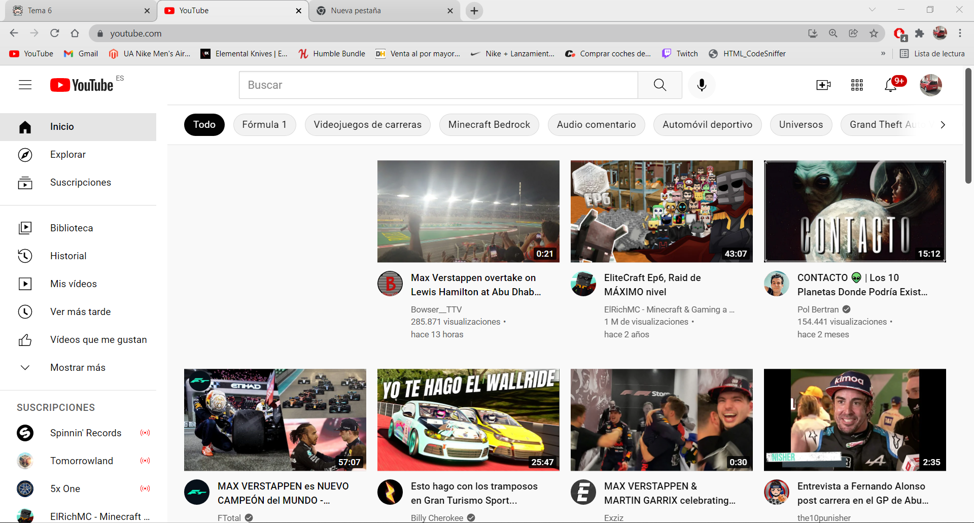Open Explorar compass in sidebar

[78, 155]
